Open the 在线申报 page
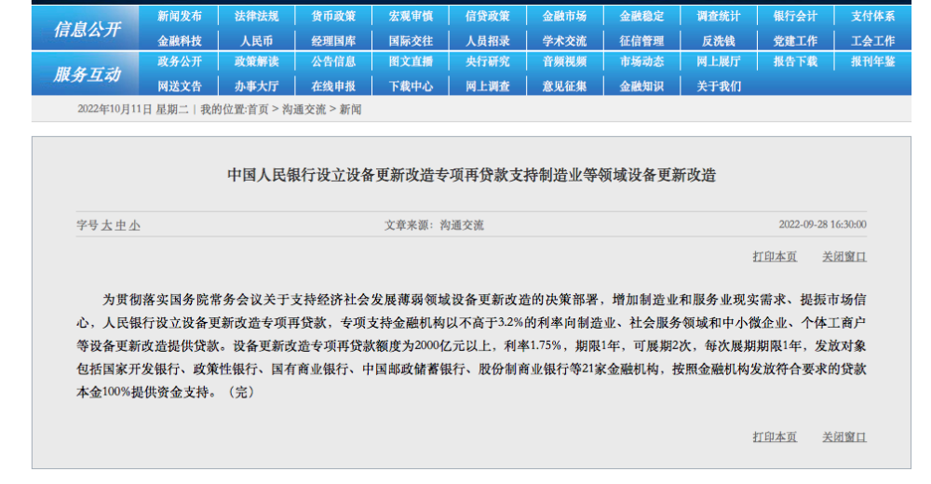This screenshot has width=931, height=484. [333, 87]
